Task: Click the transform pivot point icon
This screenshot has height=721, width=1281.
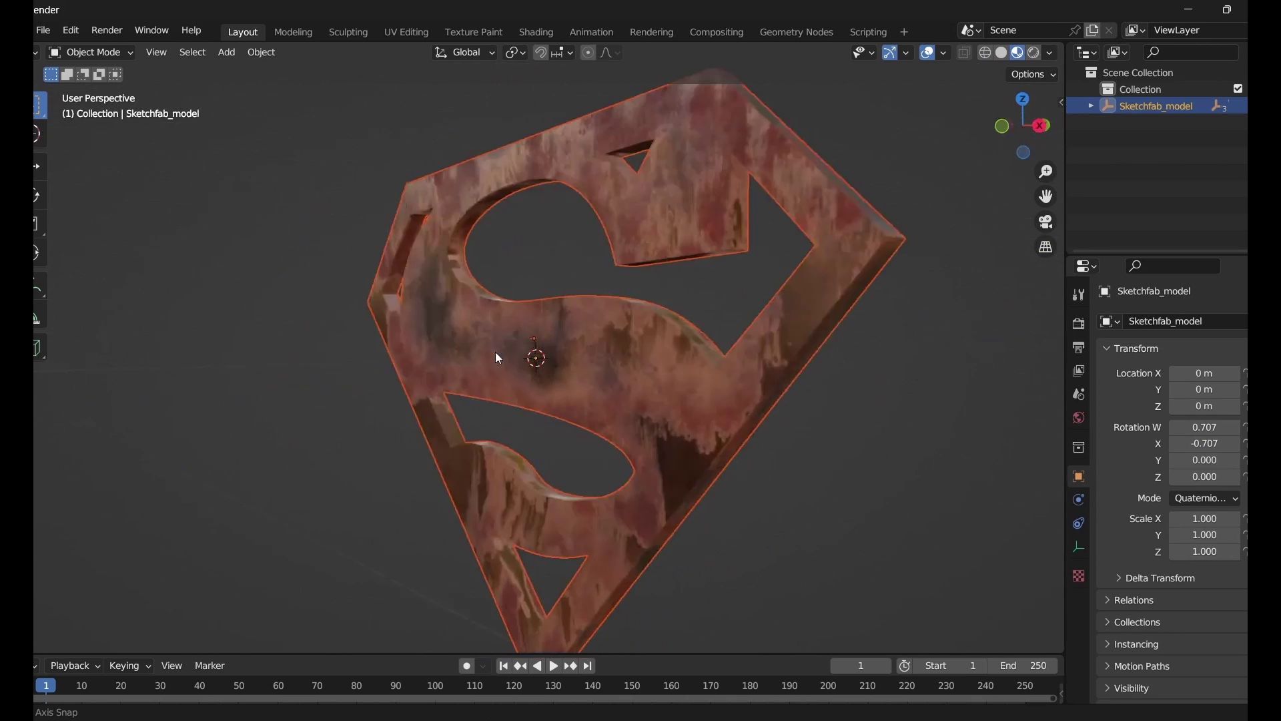Action: pyautogui.click(x=516, y=53)
